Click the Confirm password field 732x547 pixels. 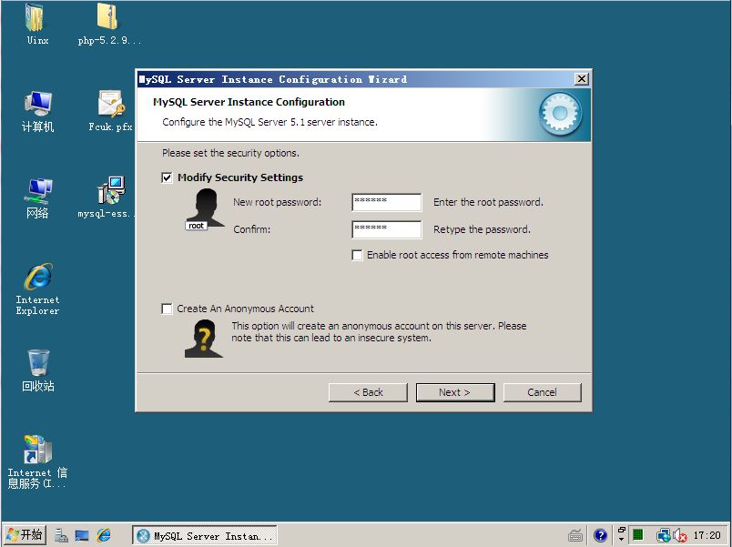[x=387, y=229]
